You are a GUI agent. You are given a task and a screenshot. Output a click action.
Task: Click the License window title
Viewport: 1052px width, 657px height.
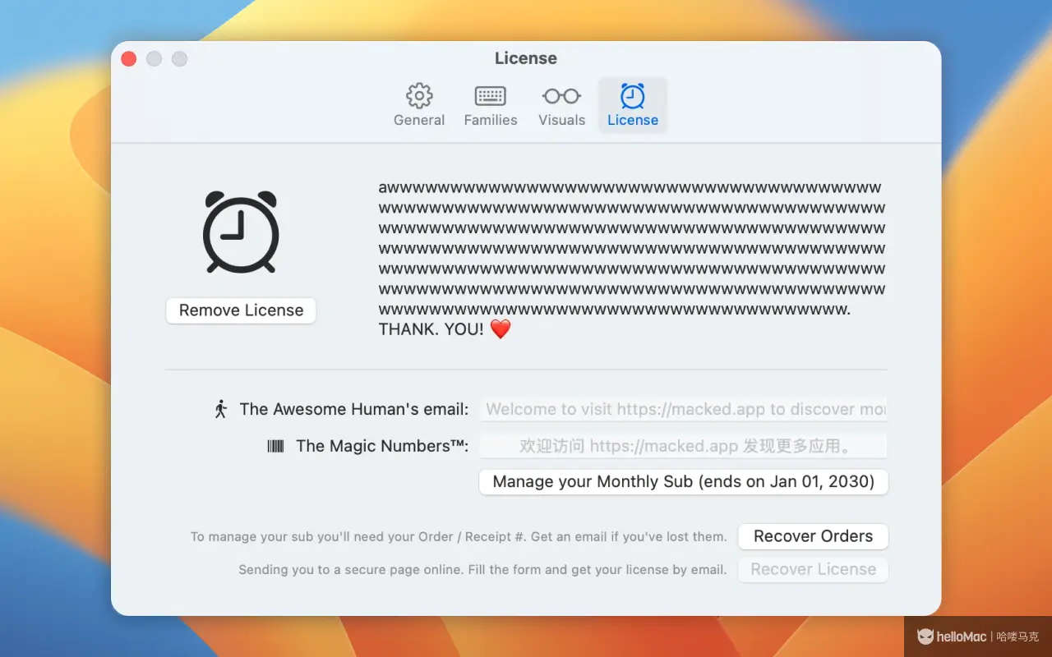[526, 58]
